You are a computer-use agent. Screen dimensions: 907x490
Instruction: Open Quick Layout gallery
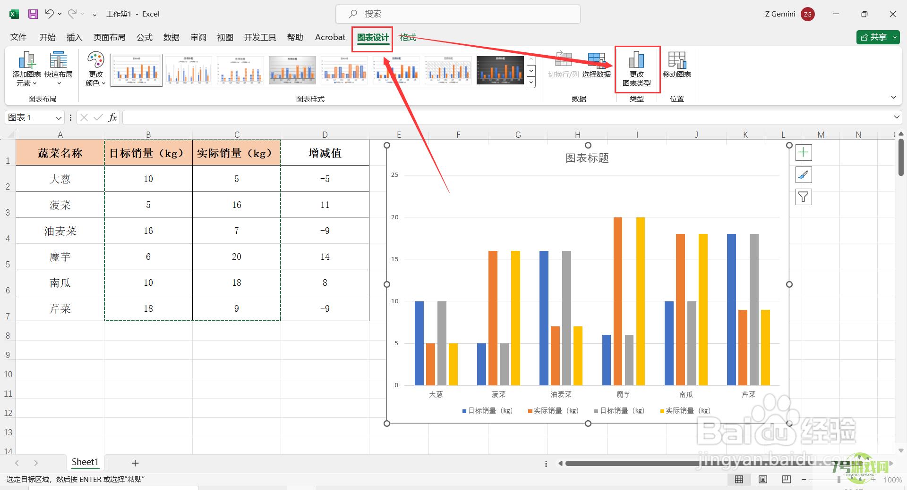click(59, 69)
